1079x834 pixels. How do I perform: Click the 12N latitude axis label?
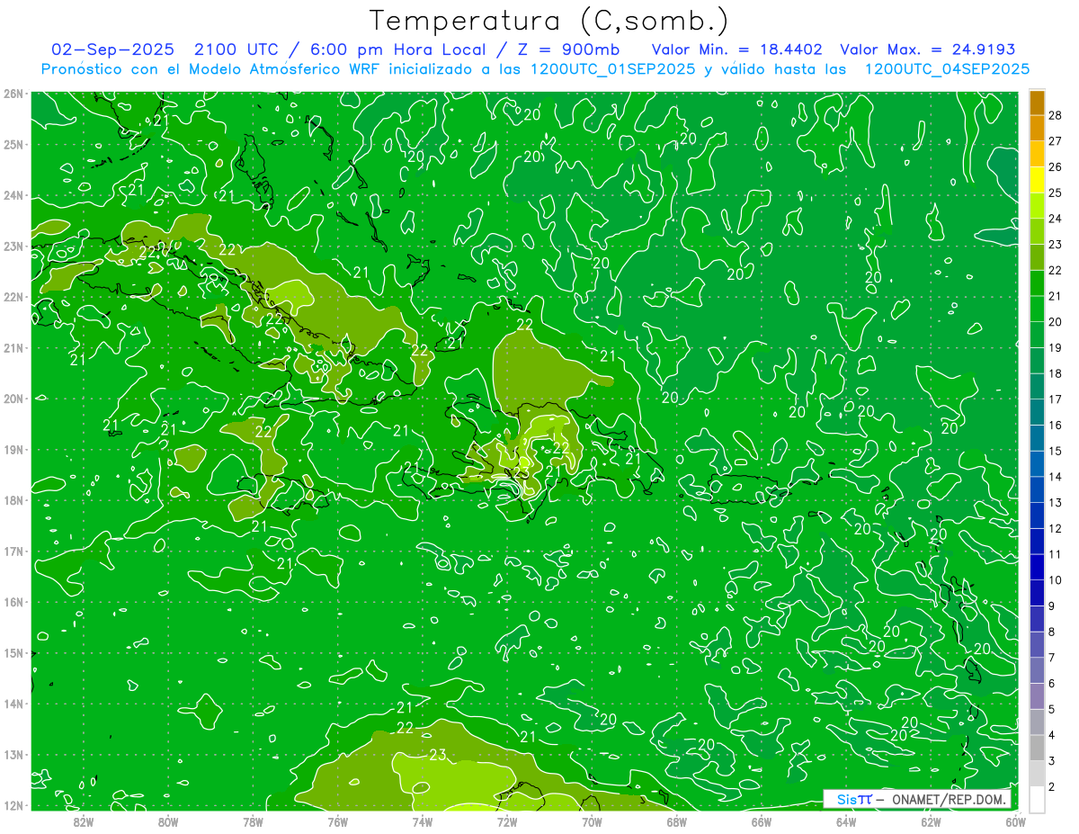[13, 805]
